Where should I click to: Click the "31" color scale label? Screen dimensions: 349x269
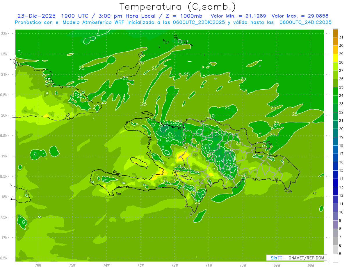[x=341, y=37]
